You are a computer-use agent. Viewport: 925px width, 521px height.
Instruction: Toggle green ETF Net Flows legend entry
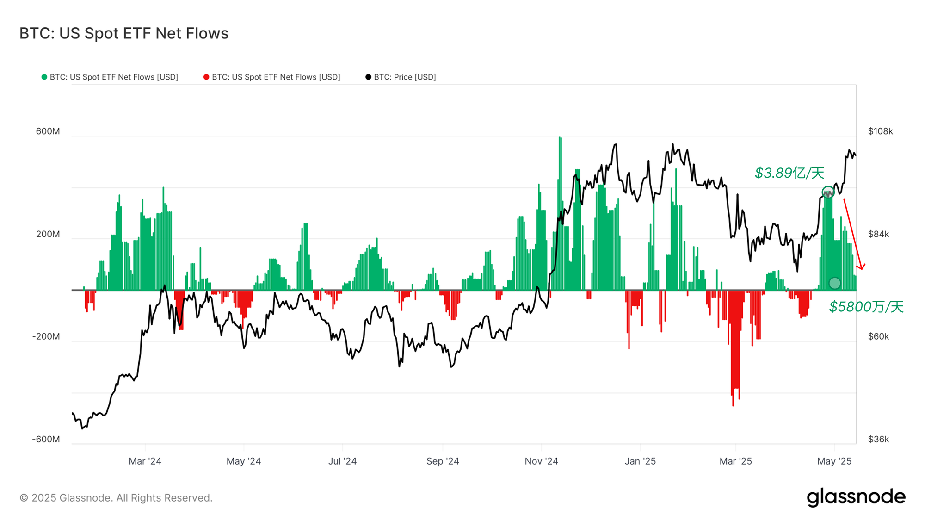coord(114,77)
